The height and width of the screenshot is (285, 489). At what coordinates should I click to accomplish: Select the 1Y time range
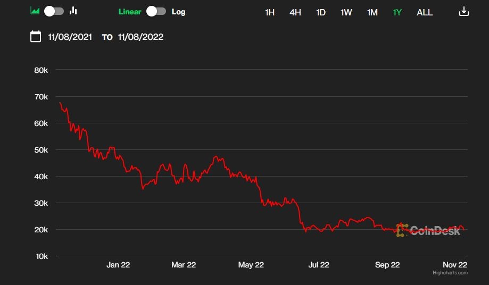pos(397,12)
